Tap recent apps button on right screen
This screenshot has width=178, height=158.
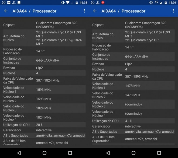(159, 153)
